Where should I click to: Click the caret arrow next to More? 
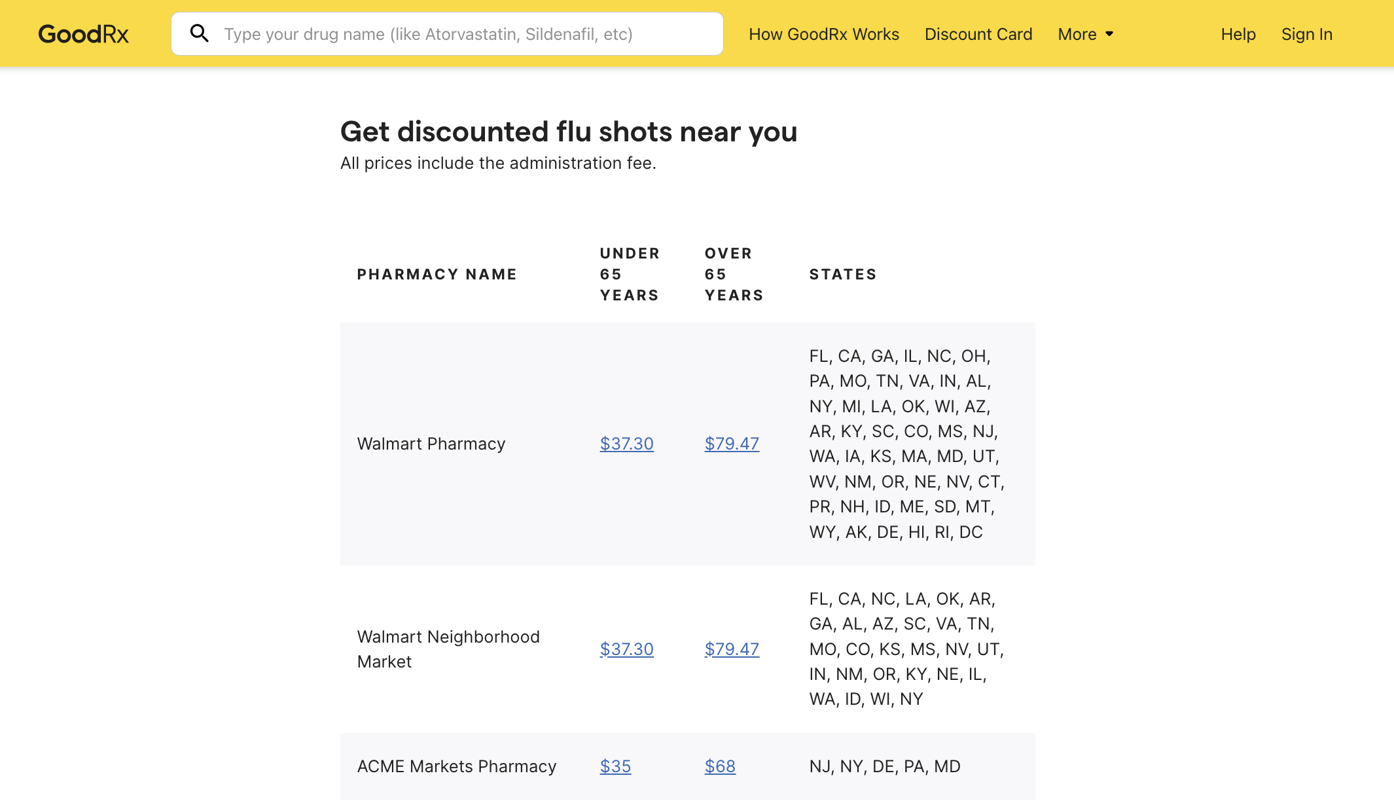pos(1109,34)
